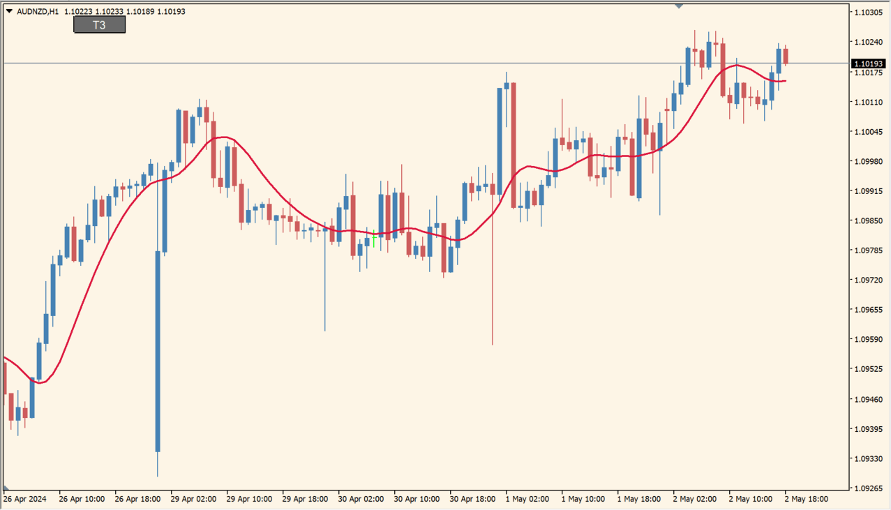891x510 pixels.
Task: Click the 1 May 02:00 time label
Action: 527,500
